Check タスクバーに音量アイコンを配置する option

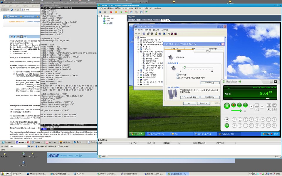point(177,77)
